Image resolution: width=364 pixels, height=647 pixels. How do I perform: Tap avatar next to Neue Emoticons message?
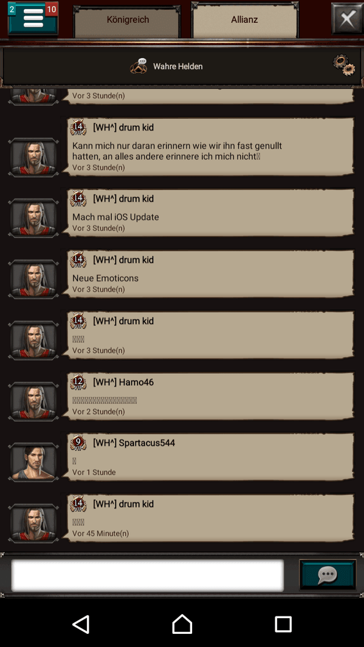tap(34, 279)
